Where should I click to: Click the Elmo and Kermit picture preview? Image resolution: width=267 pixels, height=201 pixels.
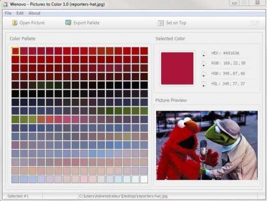pyautogui.click(x=207, y=145)
